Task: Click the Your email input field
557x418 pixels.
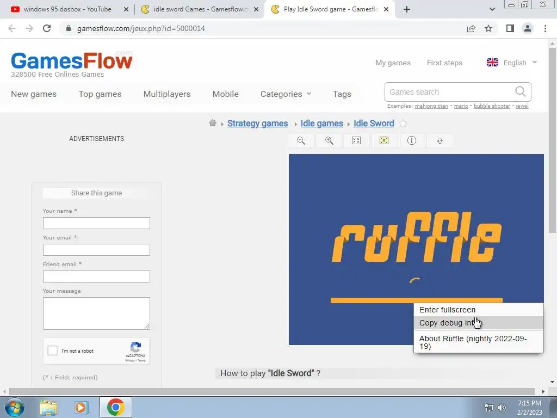Action: (96, 250)
